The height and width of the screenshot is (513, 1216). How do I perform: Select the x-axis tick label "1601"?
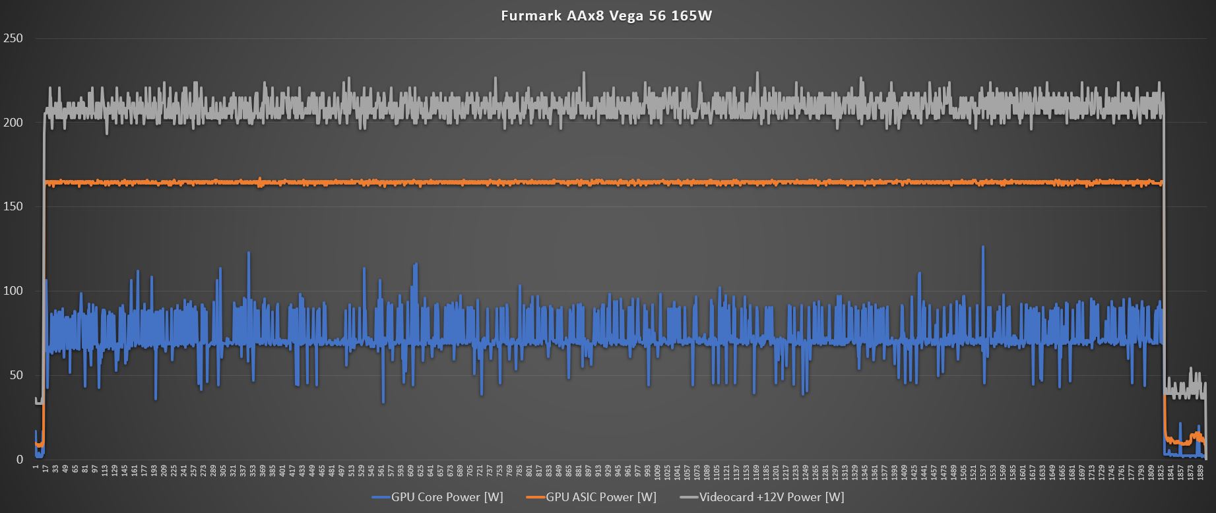pyautogui.click(x=1023, y=474)
